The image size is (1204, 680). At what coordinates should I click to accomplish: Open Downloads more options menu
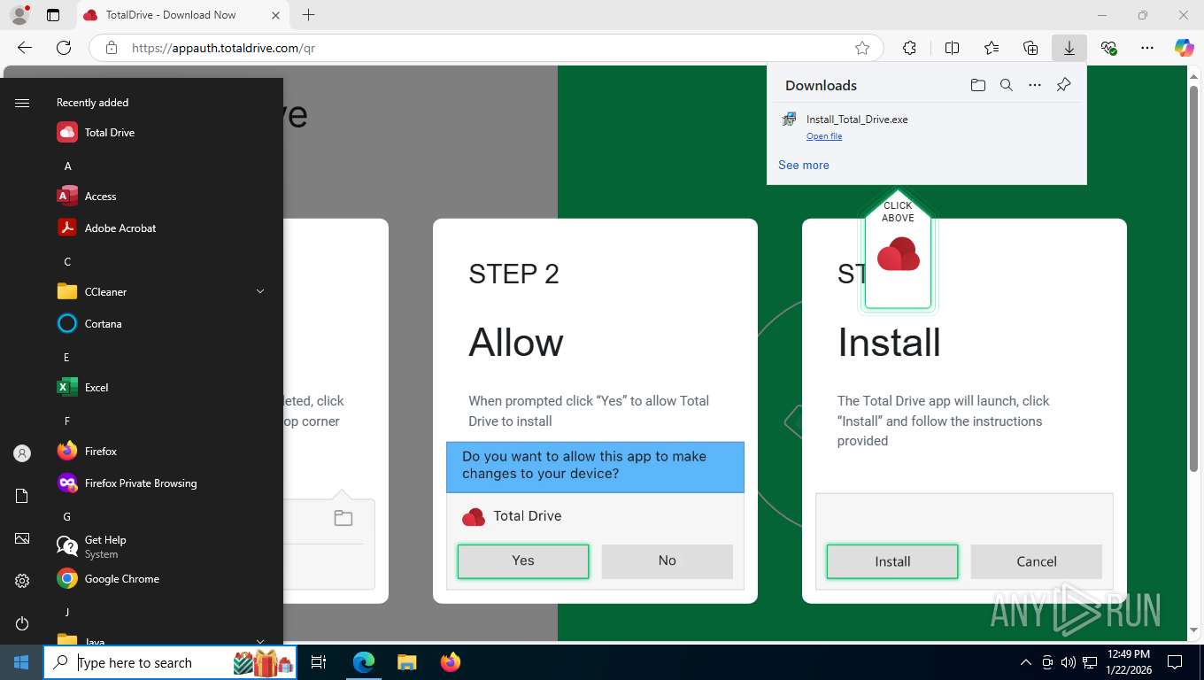click(1035, 85)
